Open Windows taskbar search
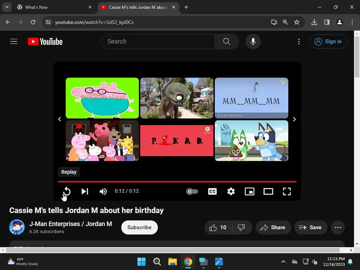This screenshot has width=360, height=270. click(x=157, y=262)
